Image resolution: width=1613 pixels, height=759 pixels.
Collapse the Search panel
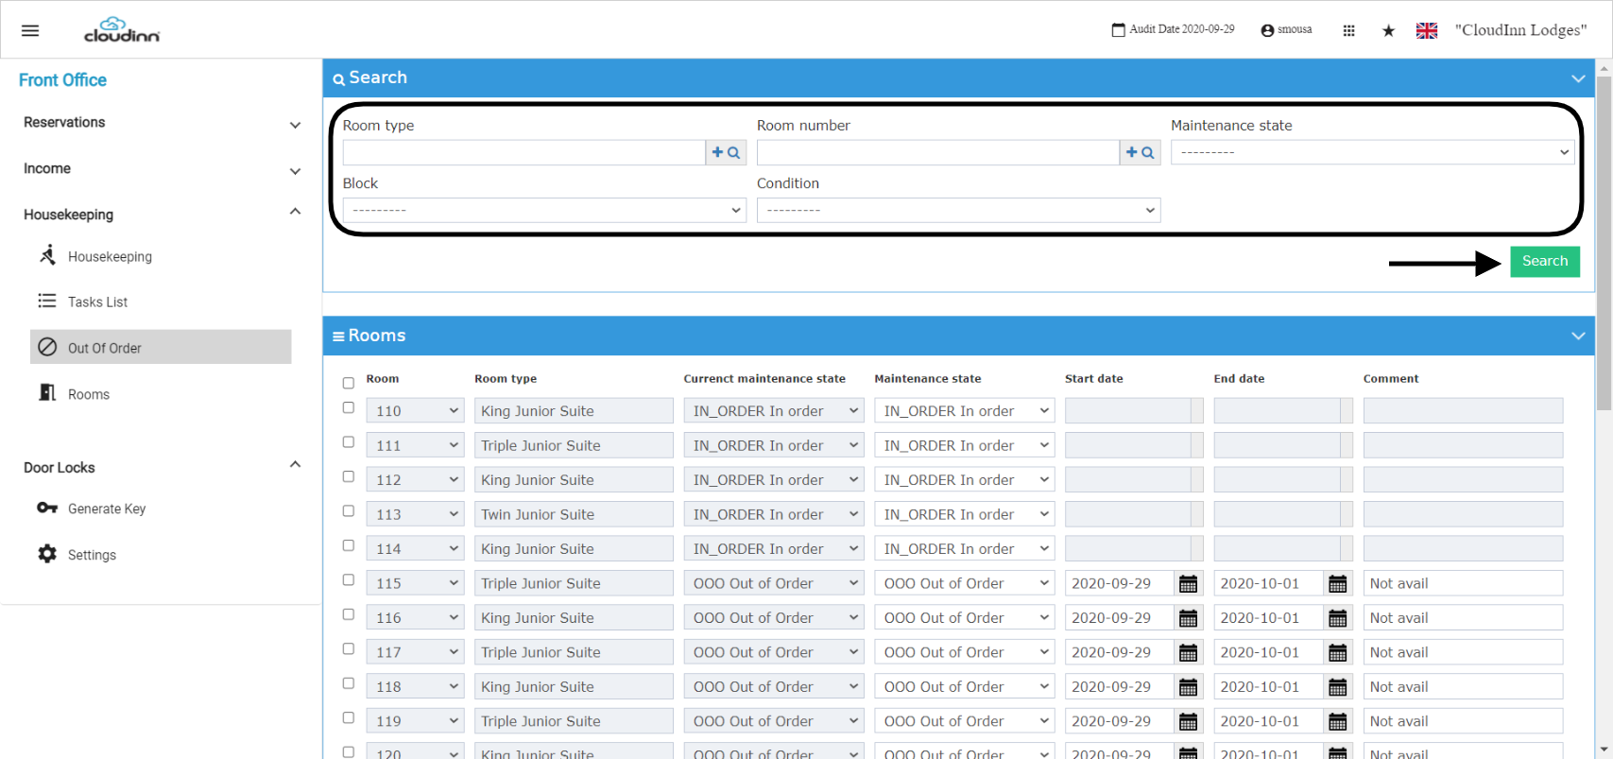pos(1577,78)
